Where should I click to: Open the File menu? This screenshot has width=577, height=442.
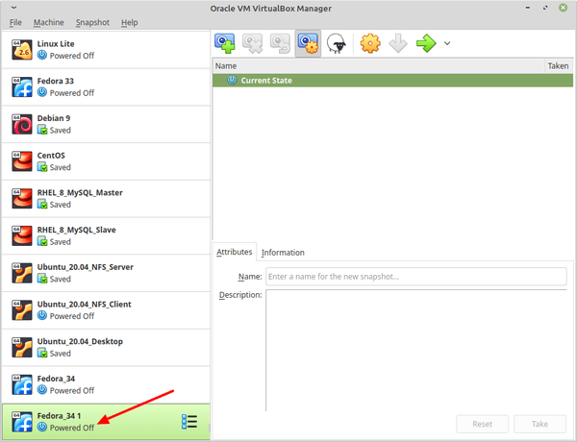(x=15, y=22)
